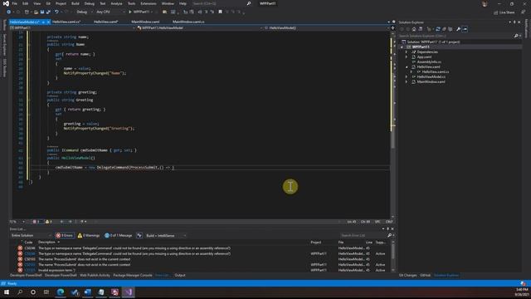Open the Build menu

pos(76,3)
